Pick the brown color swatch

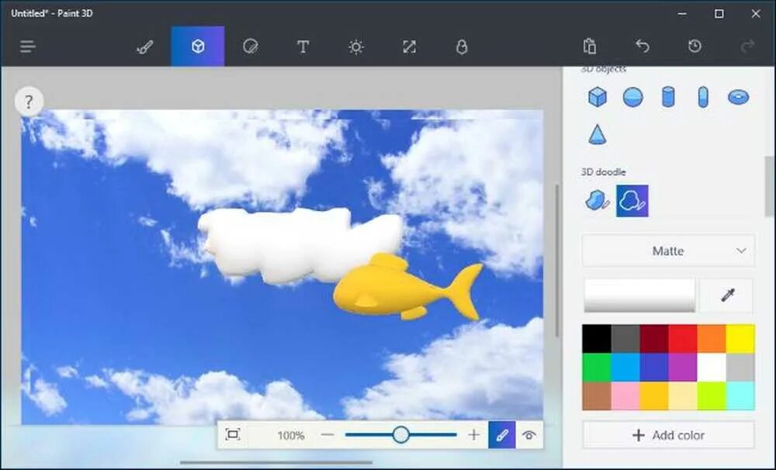[x=596, y=396]
